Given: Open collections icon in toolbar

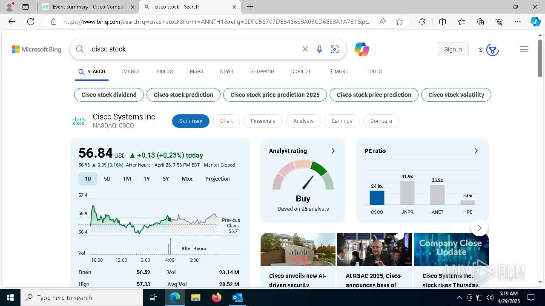Looking at the screenshot, I should coord(480,22).
